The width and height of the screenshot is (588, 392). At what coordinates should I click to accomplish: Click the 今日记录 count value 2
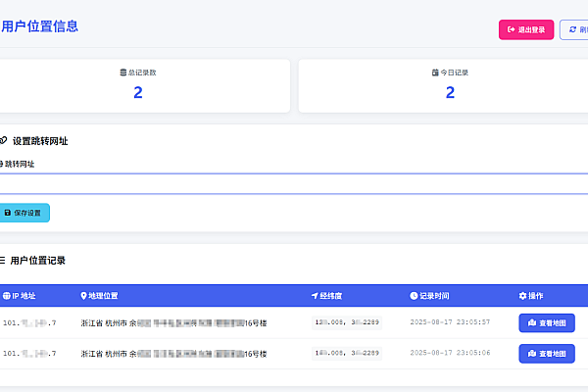tap(450, 92)
